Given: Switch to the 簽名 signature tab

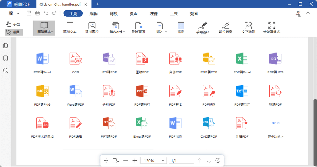Looking at the screenshot, I should 194,13.
